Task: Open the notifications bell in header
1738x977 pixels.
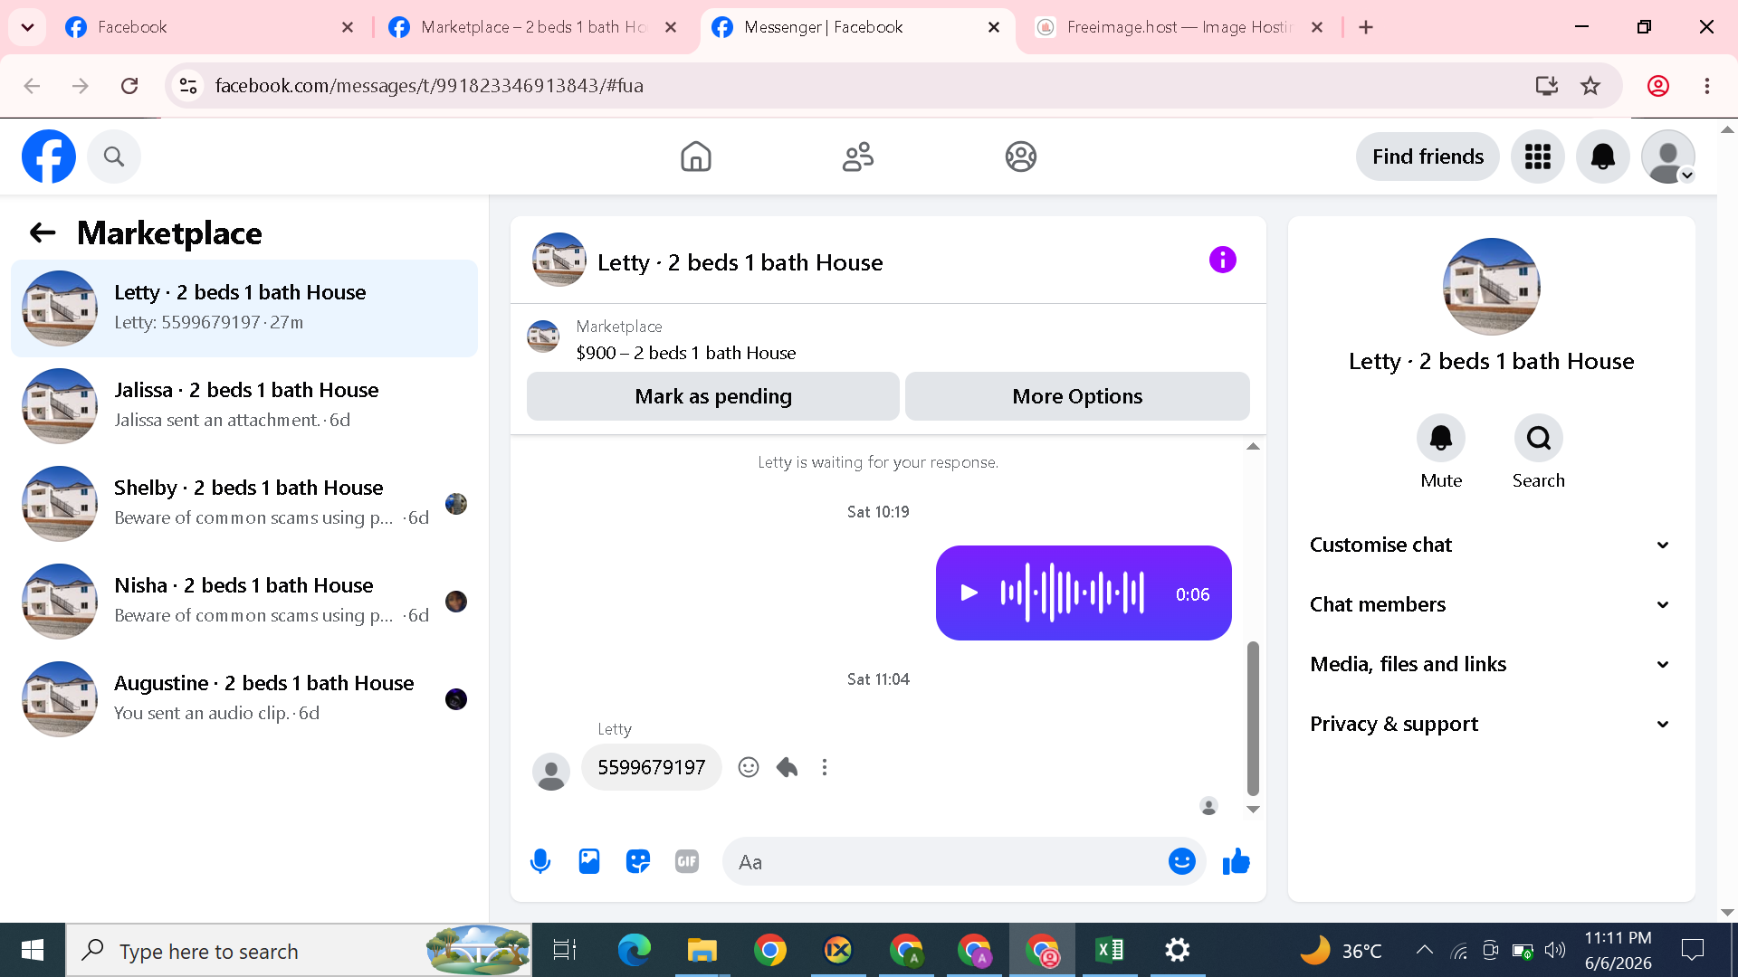Action: pos(1603,157)
